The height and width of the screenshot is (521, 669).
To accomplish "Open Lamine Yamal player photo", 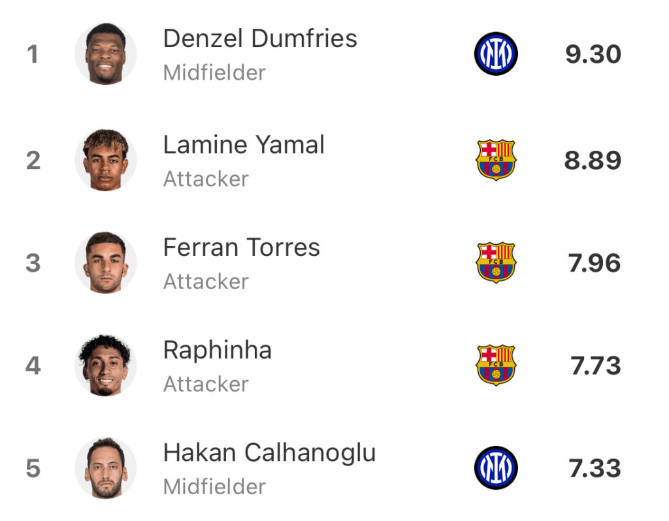I will pyautogui.click(x=105, y=160).
